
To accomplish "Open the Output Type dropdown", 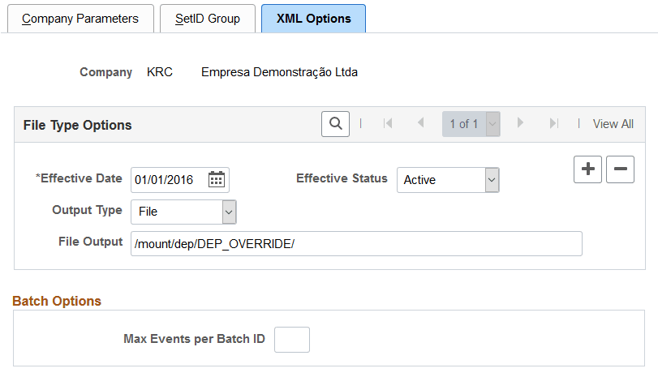I will click(229, 212).
